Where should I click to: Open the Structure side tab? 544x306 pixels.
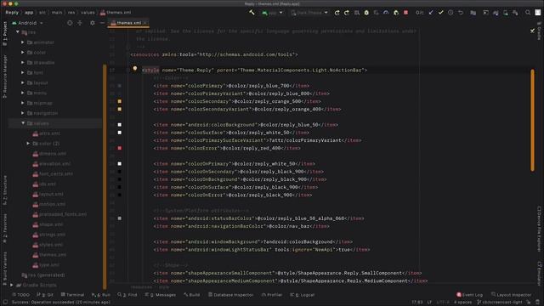(x=4, y=190)
